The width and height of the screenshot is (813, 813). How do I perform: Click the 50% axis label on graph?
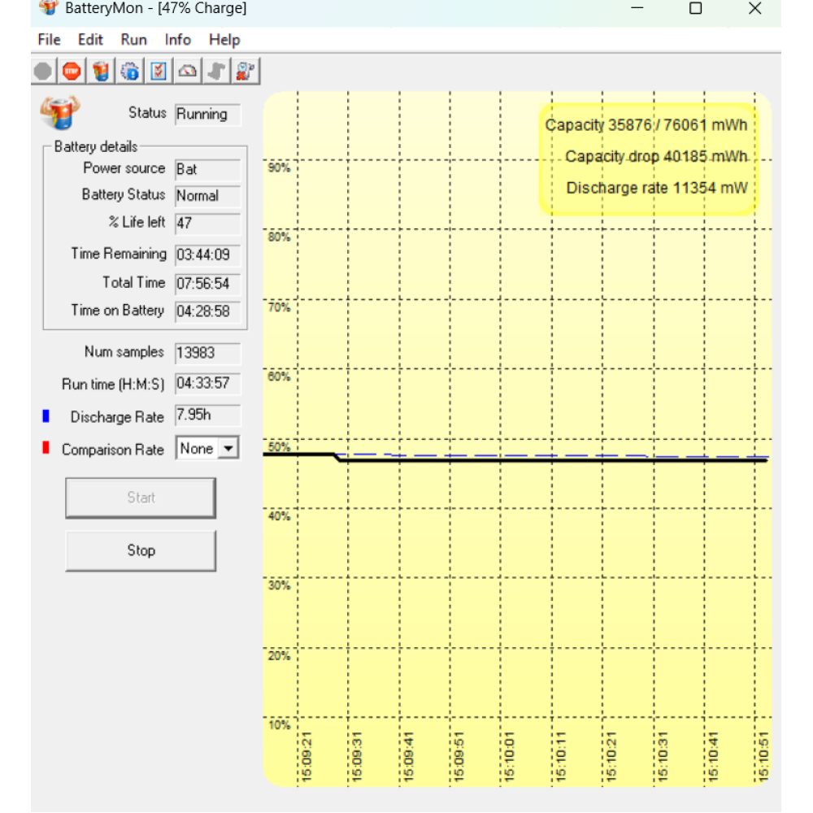[279, 447]
